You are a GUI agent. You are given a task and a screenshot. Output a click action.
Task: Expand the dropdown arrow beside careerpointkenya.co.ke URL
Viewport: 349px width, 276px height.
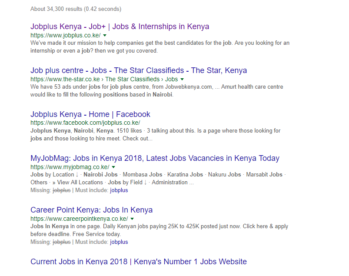click(132, 219)
